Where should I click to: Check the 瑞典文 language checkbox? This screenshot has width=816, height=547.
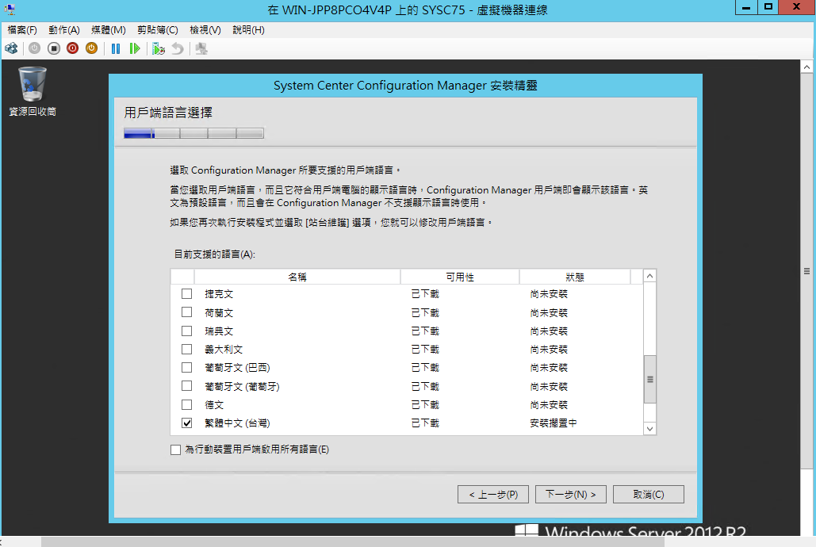coord(187,331)
